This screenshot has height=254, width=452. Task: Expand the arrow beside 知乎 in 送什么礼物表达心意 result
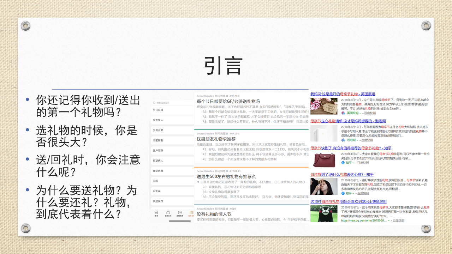pos(353,194)
